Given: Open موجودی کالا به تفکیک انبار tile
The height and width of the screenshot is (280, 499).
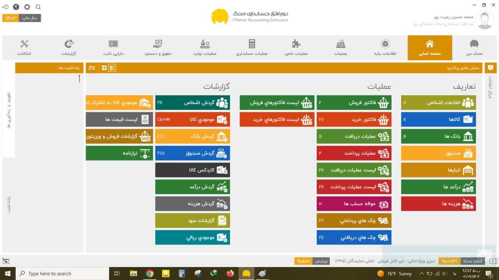Looking at the screenshot, I should 119,103.
